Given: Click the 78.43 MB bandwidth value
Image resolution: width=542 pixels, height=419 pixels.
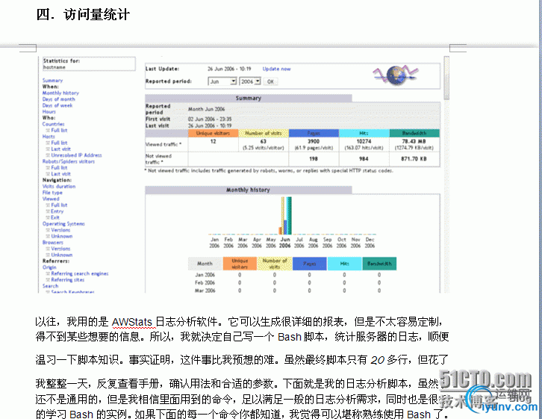Looking at the screenshot, I should pyautogui.click(x=414, y=141).
